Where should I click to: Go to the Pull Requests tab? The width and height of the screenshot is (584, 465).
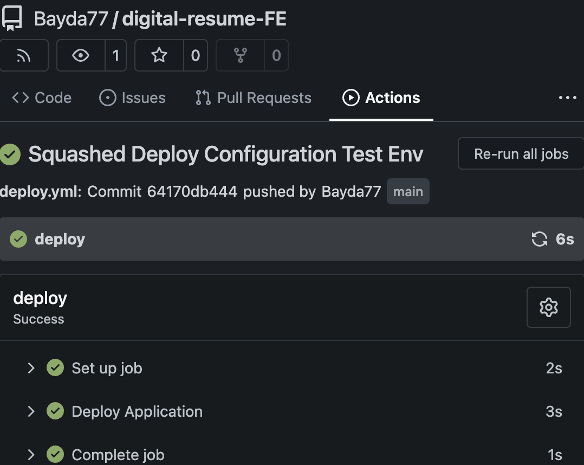[254, 98]
